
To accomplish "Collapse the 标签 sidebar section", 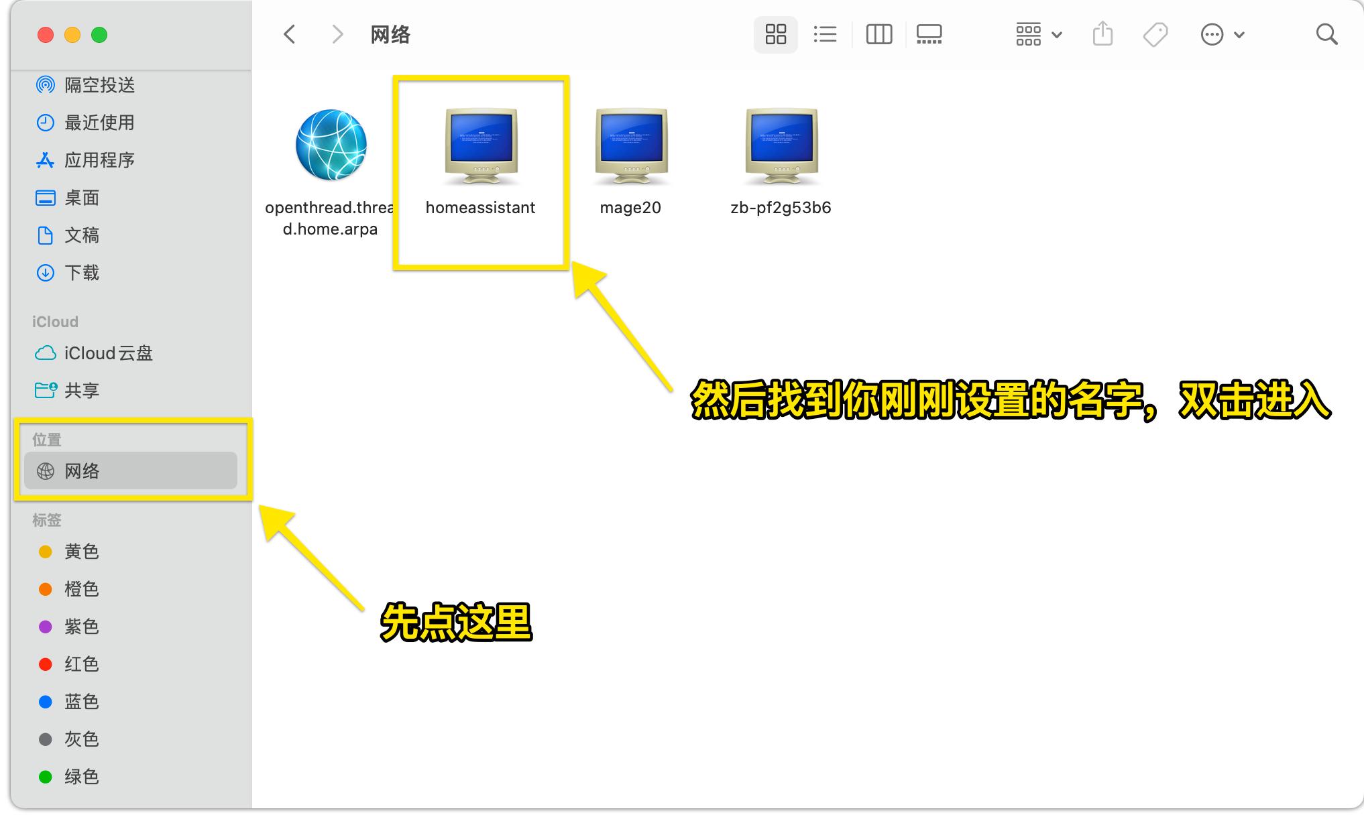I will (x=47, y=519).
